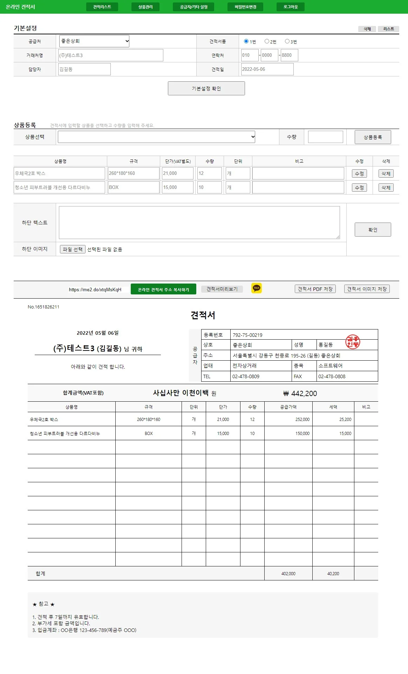Open the 비밀번호변경 menu
The height and width of the screenshot is (674, 408).
[x=245, y=7]
